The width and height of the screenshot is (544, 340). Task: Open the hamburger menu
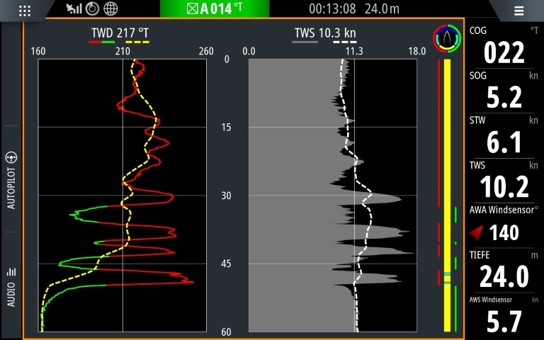click(x=518, y=11)
